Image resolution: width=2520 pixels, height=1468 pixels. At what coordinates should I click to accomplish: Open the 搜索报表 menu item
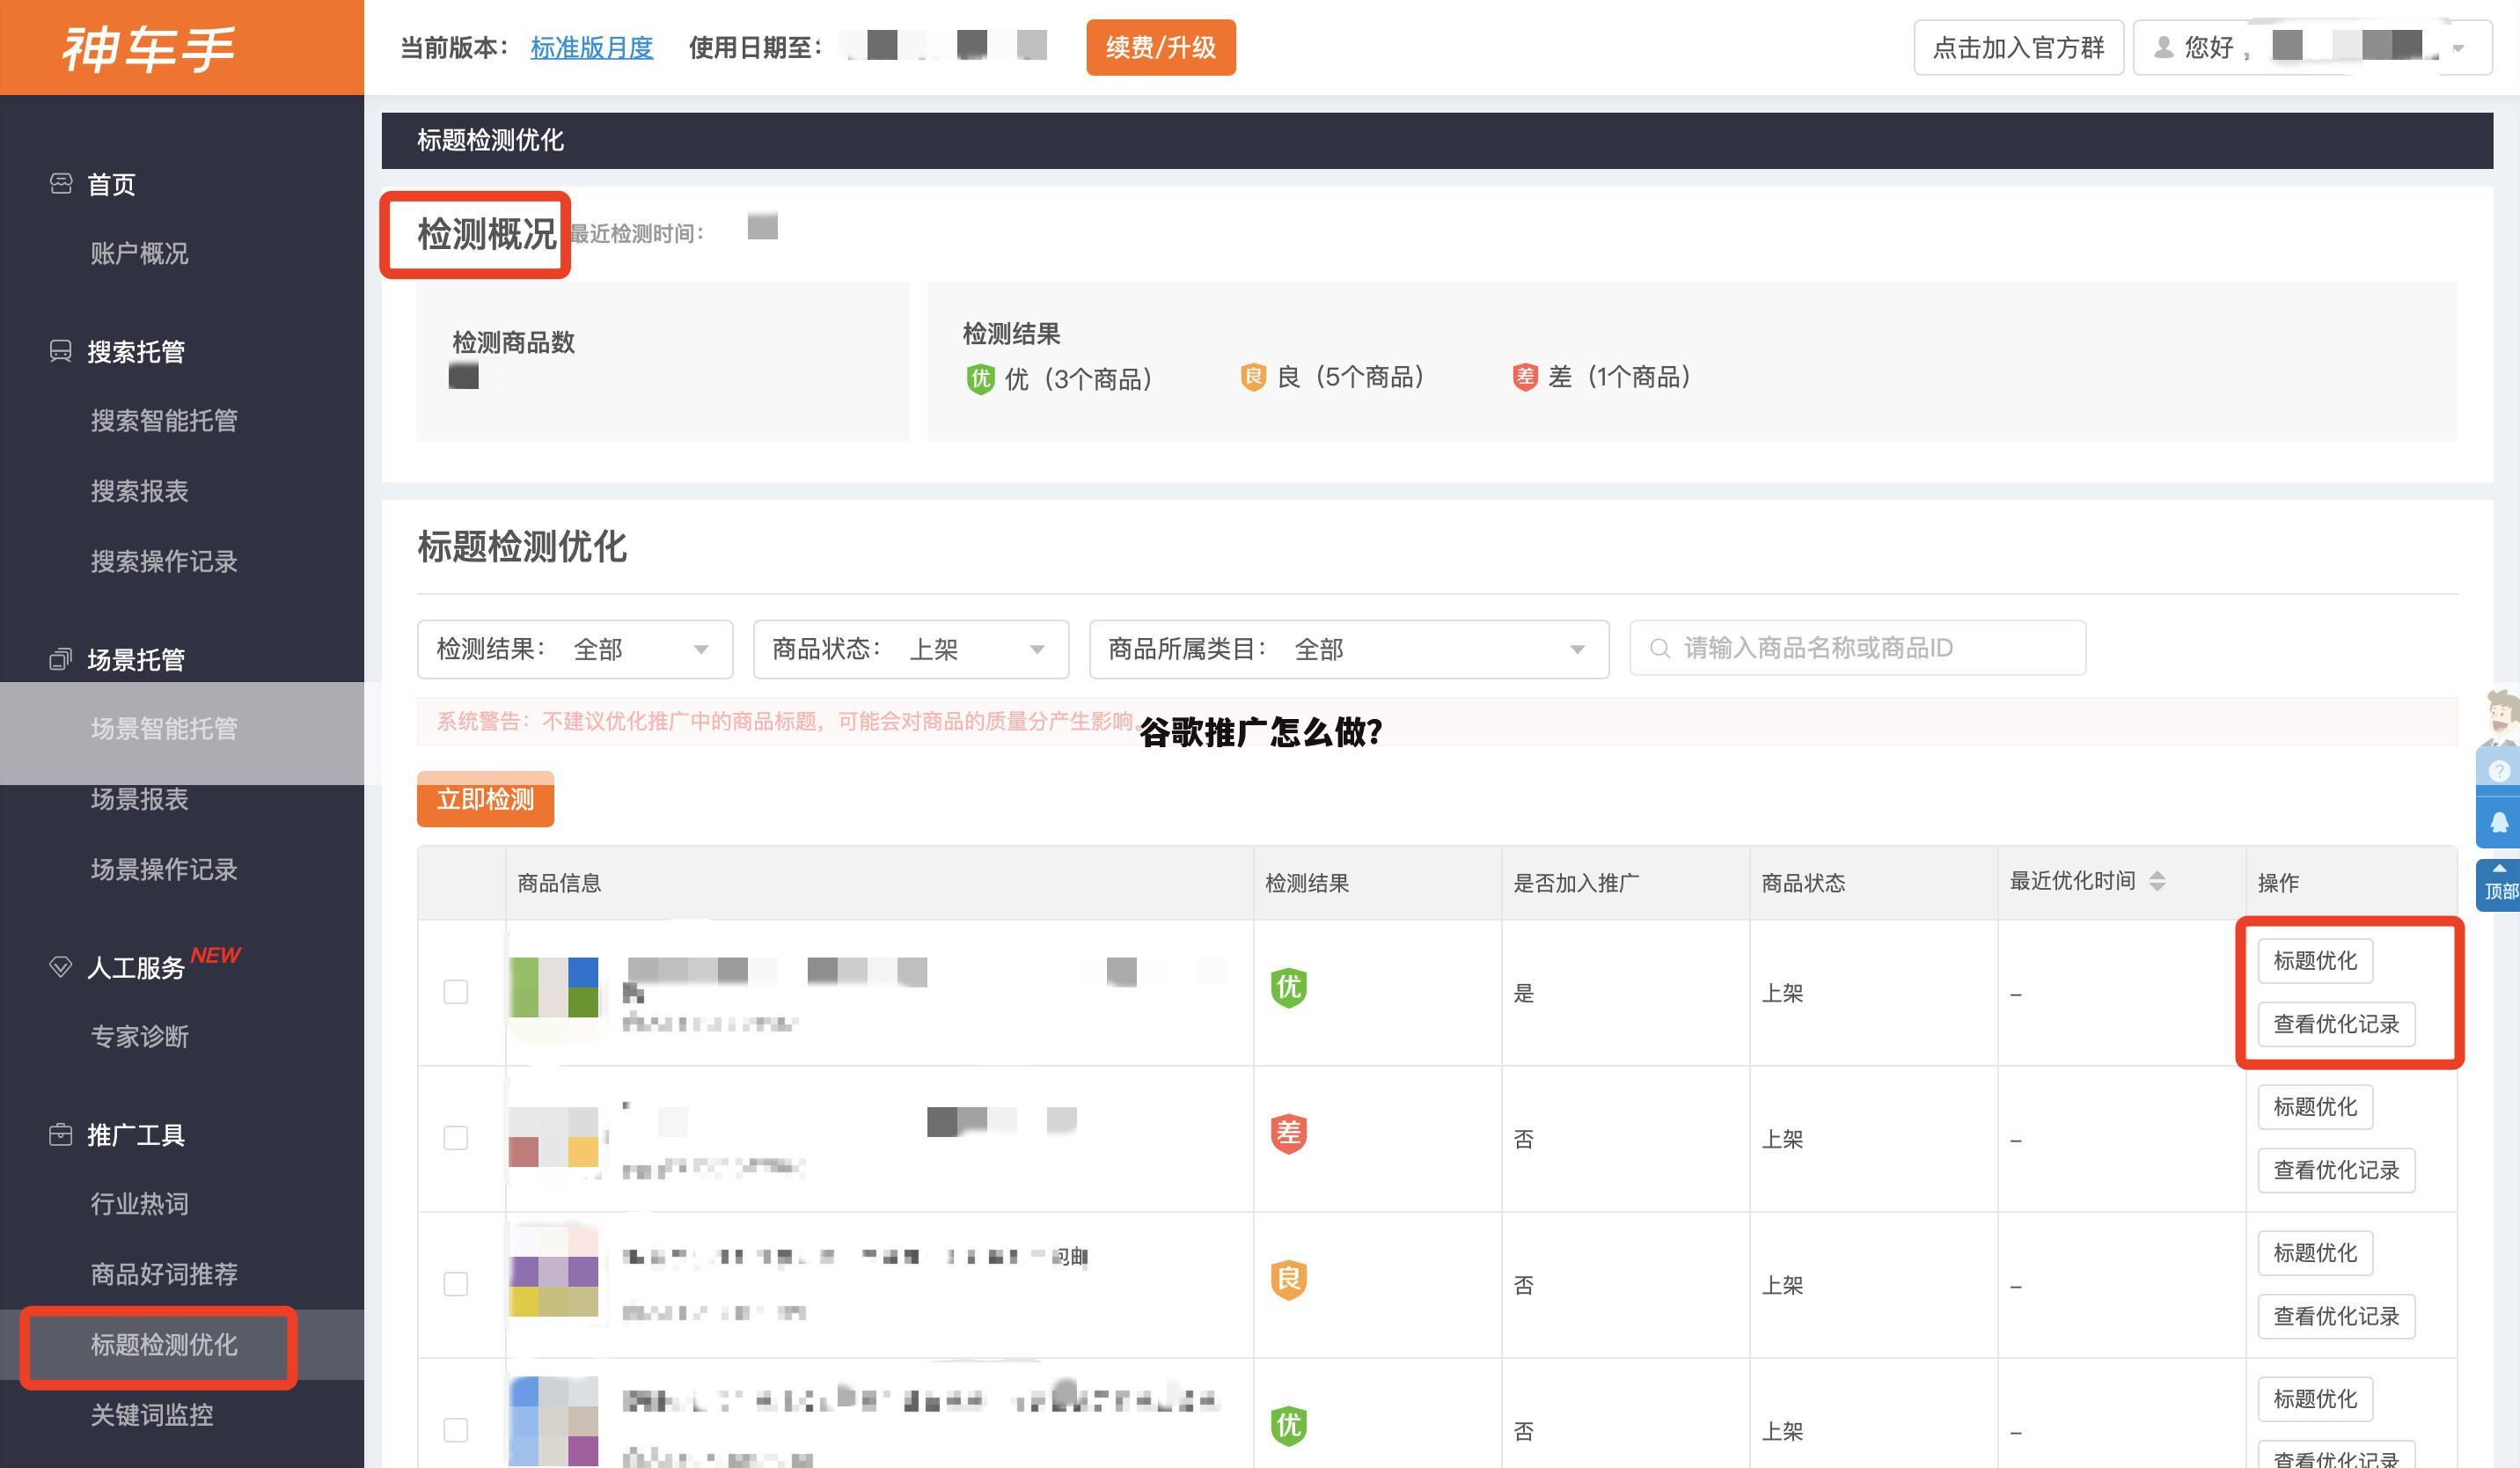point(139,492)
